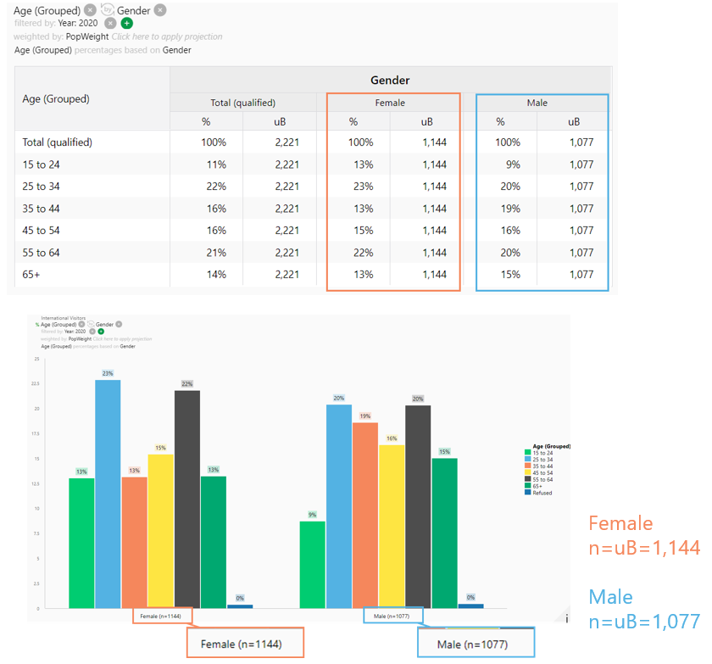The height and width of the screenshot is (664, 712).
Task: Expand the Total (qualified) column options
Action: [242, 101]
